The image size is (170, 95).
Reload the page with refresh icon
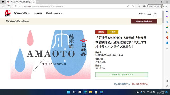[x=9, y=6]
